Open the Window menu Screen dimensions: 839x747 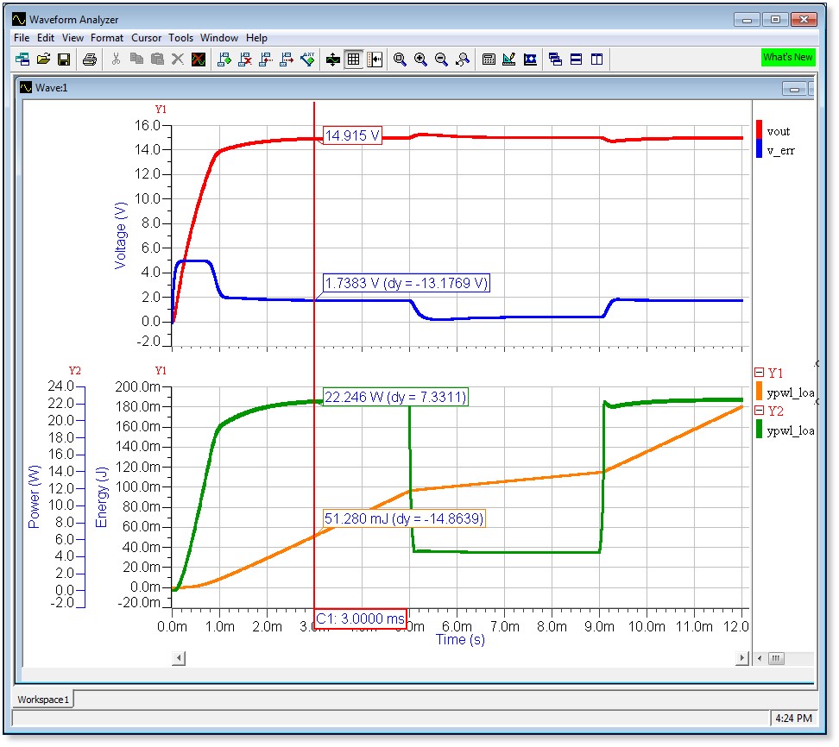(219, 38)
